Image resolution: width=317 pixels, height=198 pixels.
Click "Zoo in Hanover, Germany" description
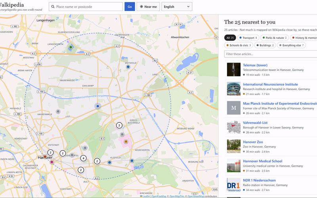pyautogui.click(x=260, y=147)
